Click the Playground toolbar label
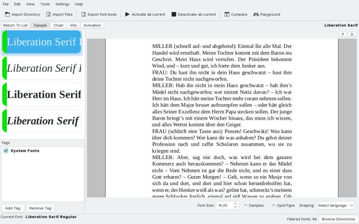 click(x=270, y=14)
